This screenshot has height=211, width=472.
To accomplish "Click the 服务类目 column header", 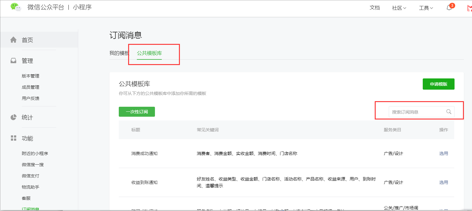I will point(393,130).
